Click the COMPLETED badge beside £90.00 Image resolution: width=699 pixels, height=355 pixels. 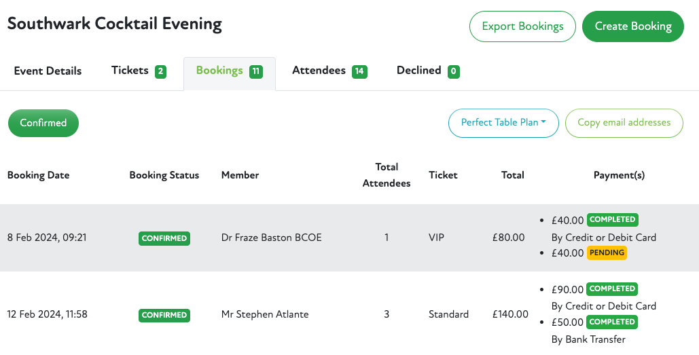[x=612, y=288]
